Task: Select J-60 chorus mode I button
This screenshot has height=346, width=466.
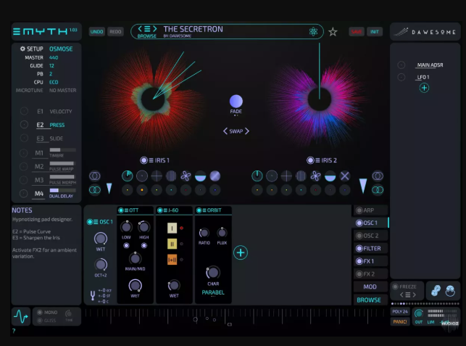Action: pyautogui.click(x=172, y=228)
